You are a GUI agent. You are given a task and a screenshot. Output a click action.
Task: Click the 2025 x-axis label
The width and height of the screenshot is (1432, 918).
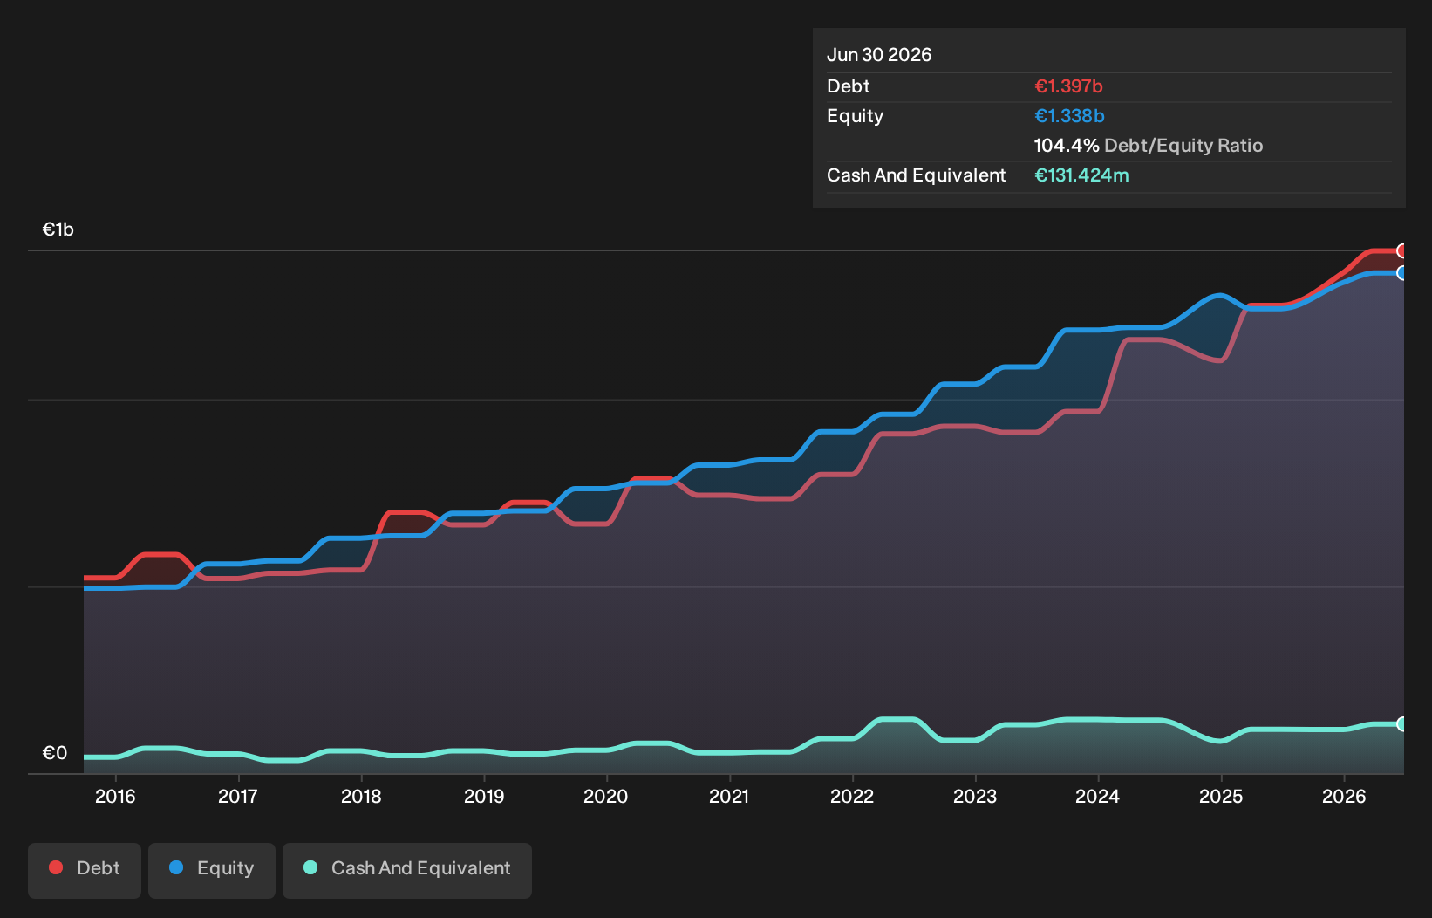click(x=1221, y=796)
